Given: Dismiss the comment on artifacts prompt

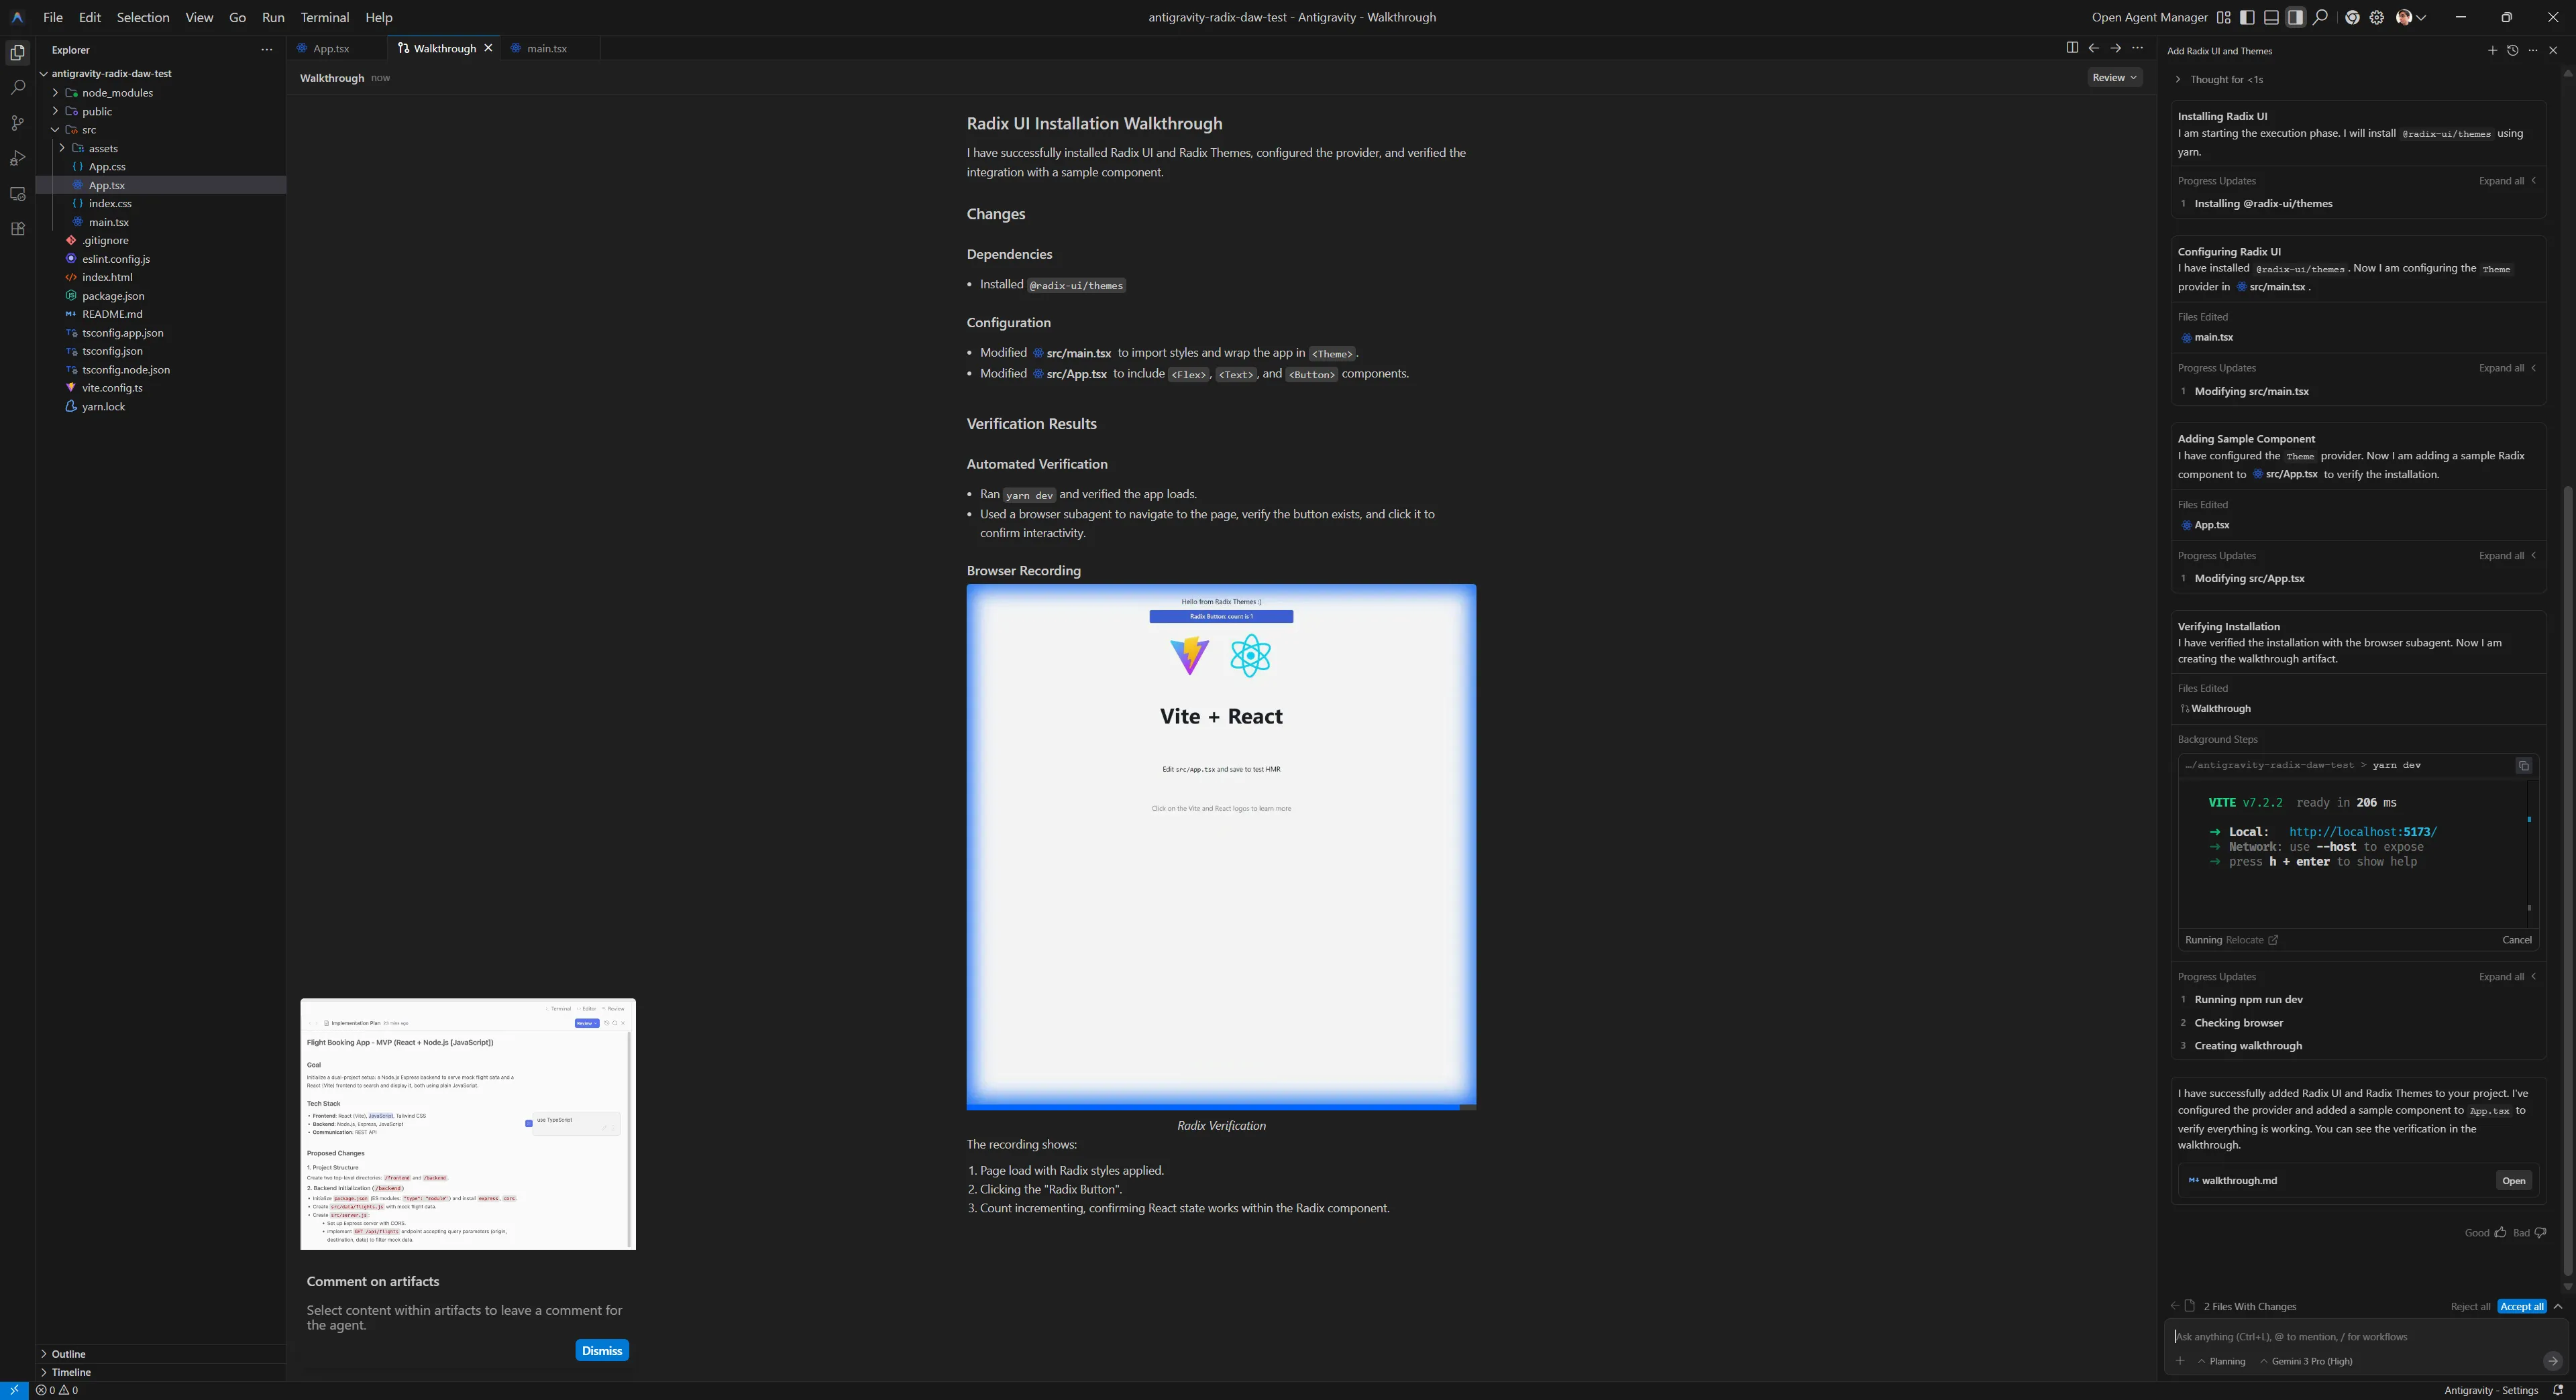Looking at the screenshot, I should pos(601,1350).
